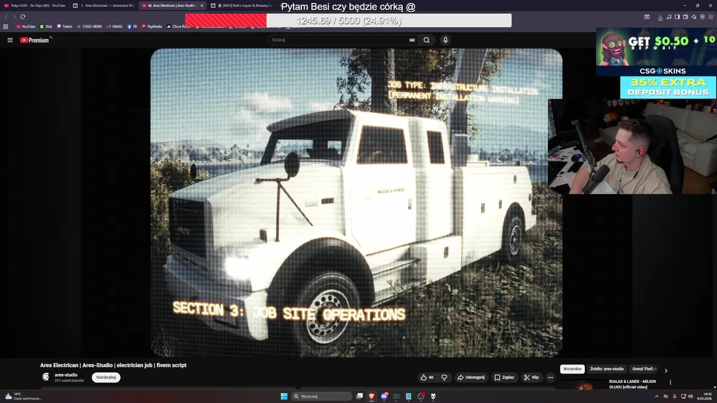Switch to MLO Rob's Liquor & Brewery tab
717x403 pixels.
242,6
